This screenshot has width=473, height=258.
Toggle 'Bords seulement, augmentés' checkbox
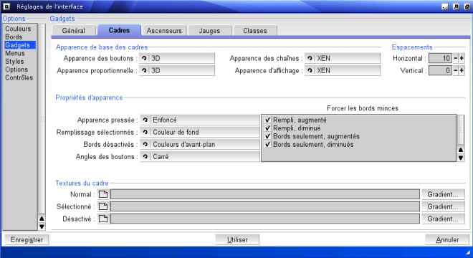pyautogui.click(x=267, y=136)
